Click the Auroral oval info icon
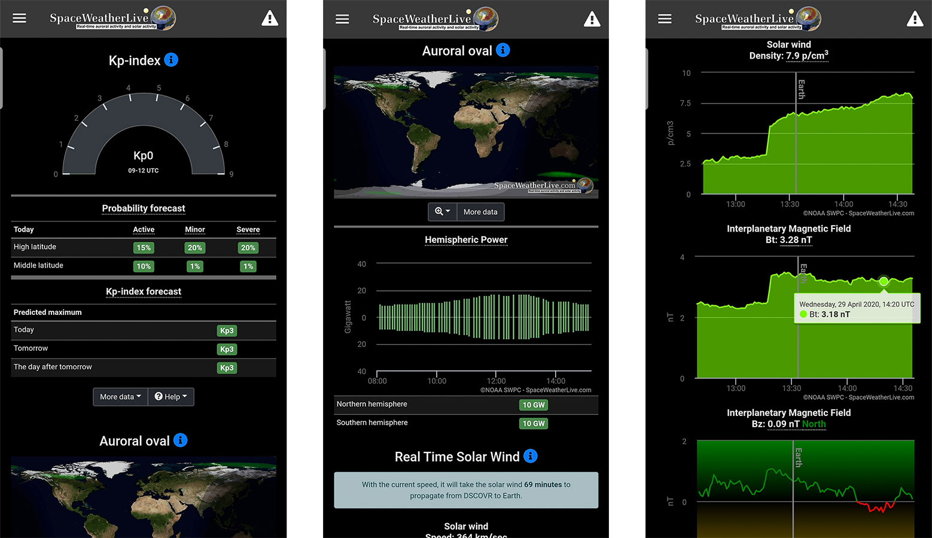 502,50
